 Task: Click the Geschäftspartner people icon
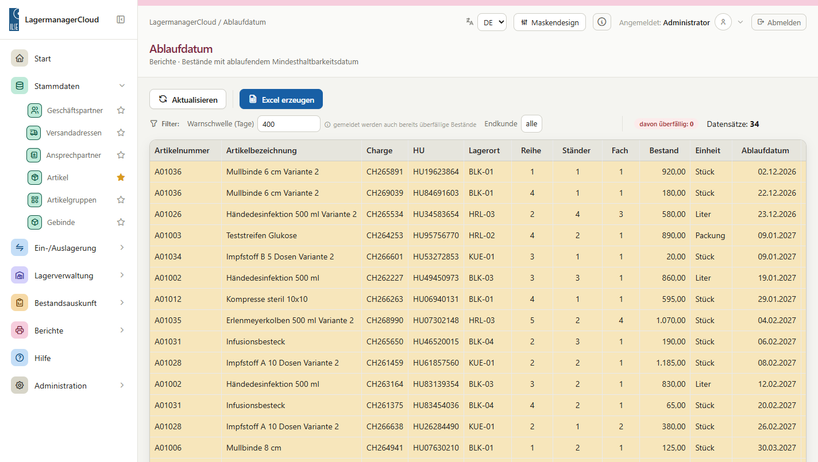click(34, 110)
